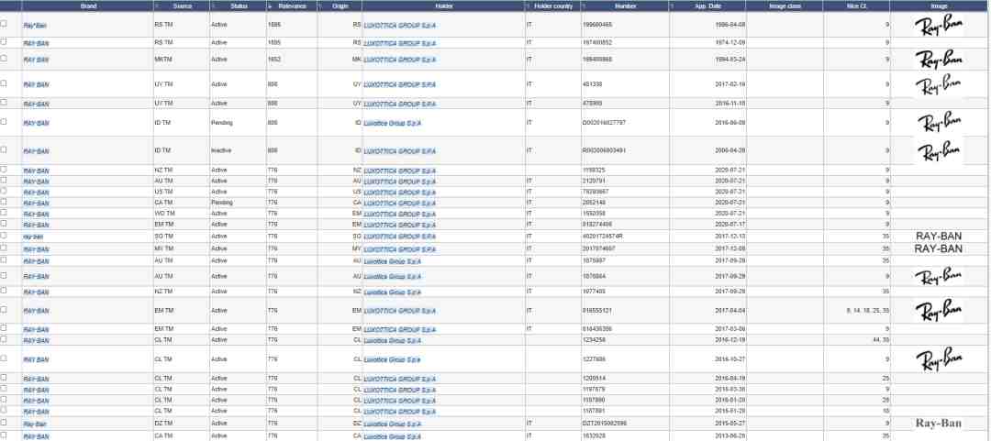Screen dimensions: 991x441
Task: Sort results by the Brand column header
Action: tap(88, 6)
